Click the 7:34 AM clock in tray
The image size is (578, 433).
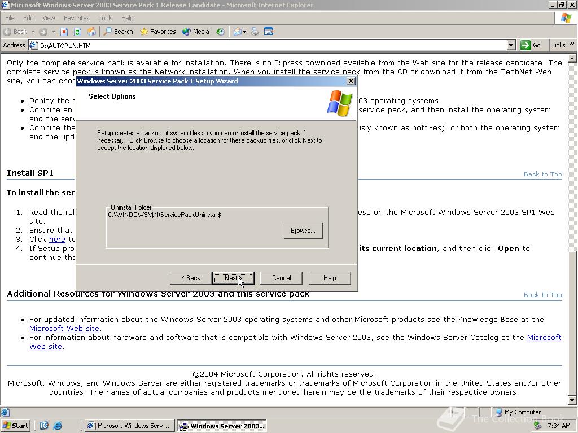559,426
